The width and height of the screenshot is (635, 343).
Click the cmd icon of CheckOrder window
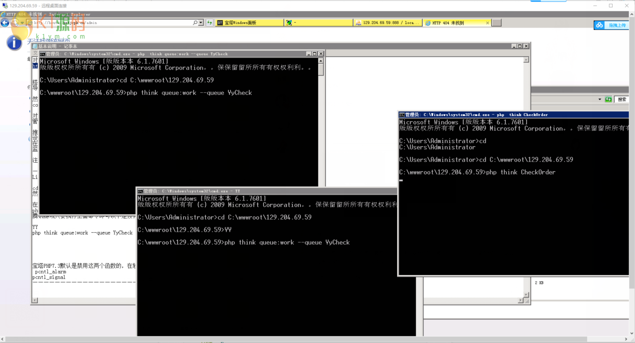pos(402,115)
